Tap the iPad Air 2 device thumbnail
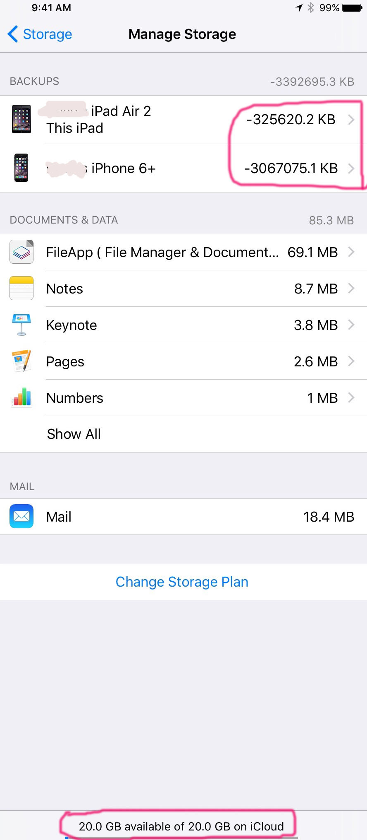 point(21,119)
